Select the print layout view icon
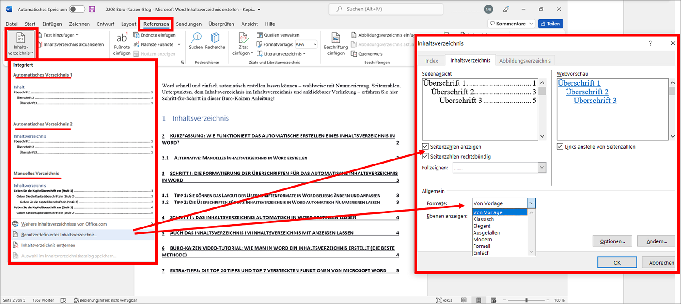681x304 pixels. pos(479,300)
